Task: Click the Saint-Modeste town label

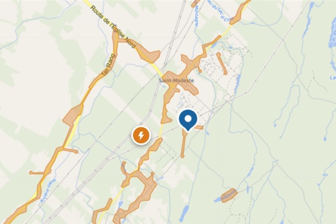Action: pyautogui.click(x=176, y=80)
